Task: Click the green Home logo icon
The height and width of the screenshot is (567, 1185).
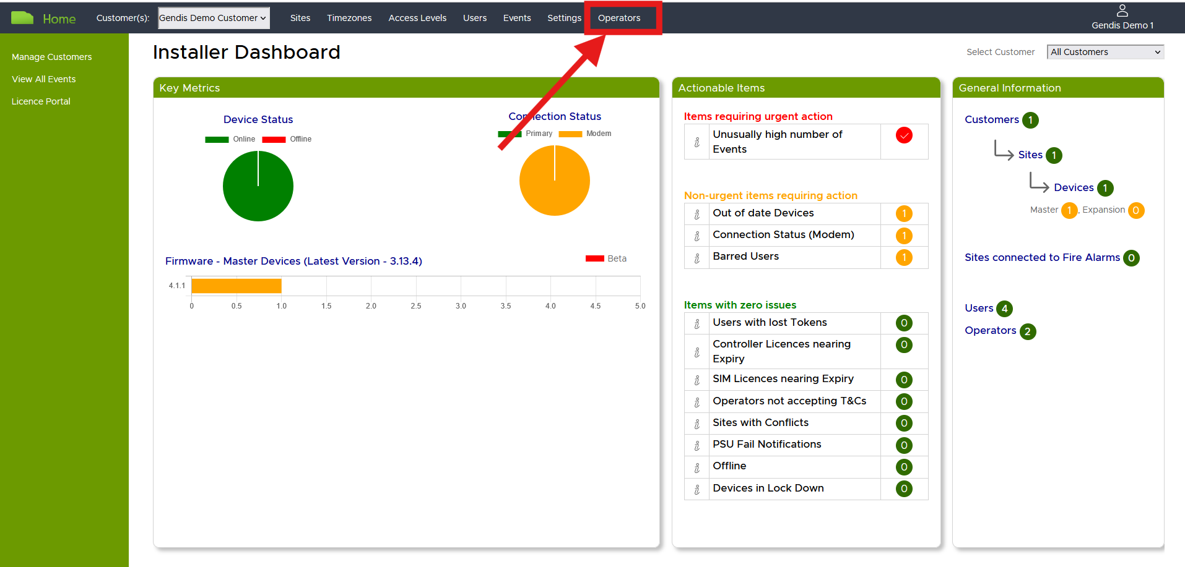Action: 22,18
